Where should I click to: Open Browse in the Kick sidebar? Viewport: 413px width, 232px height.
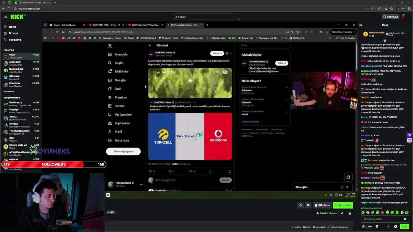click(11, 33)
